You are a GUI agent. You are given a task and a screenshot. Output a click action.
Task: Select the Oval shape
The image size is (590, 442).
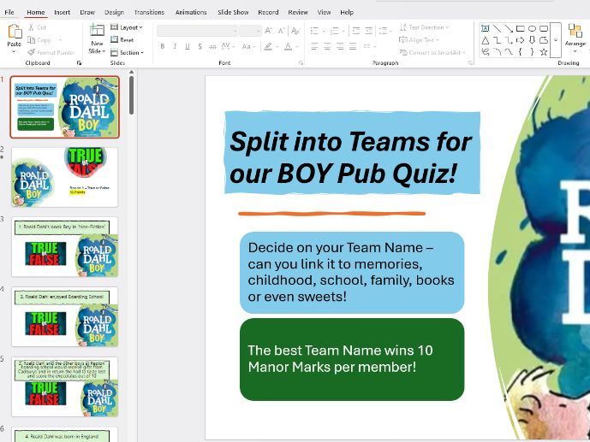click(x=532, y=28)
